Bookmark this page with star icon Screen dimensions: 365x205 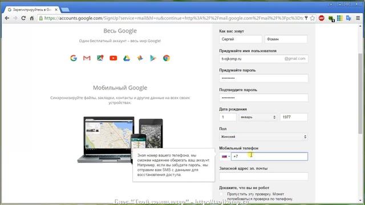(x=313, y=18)
